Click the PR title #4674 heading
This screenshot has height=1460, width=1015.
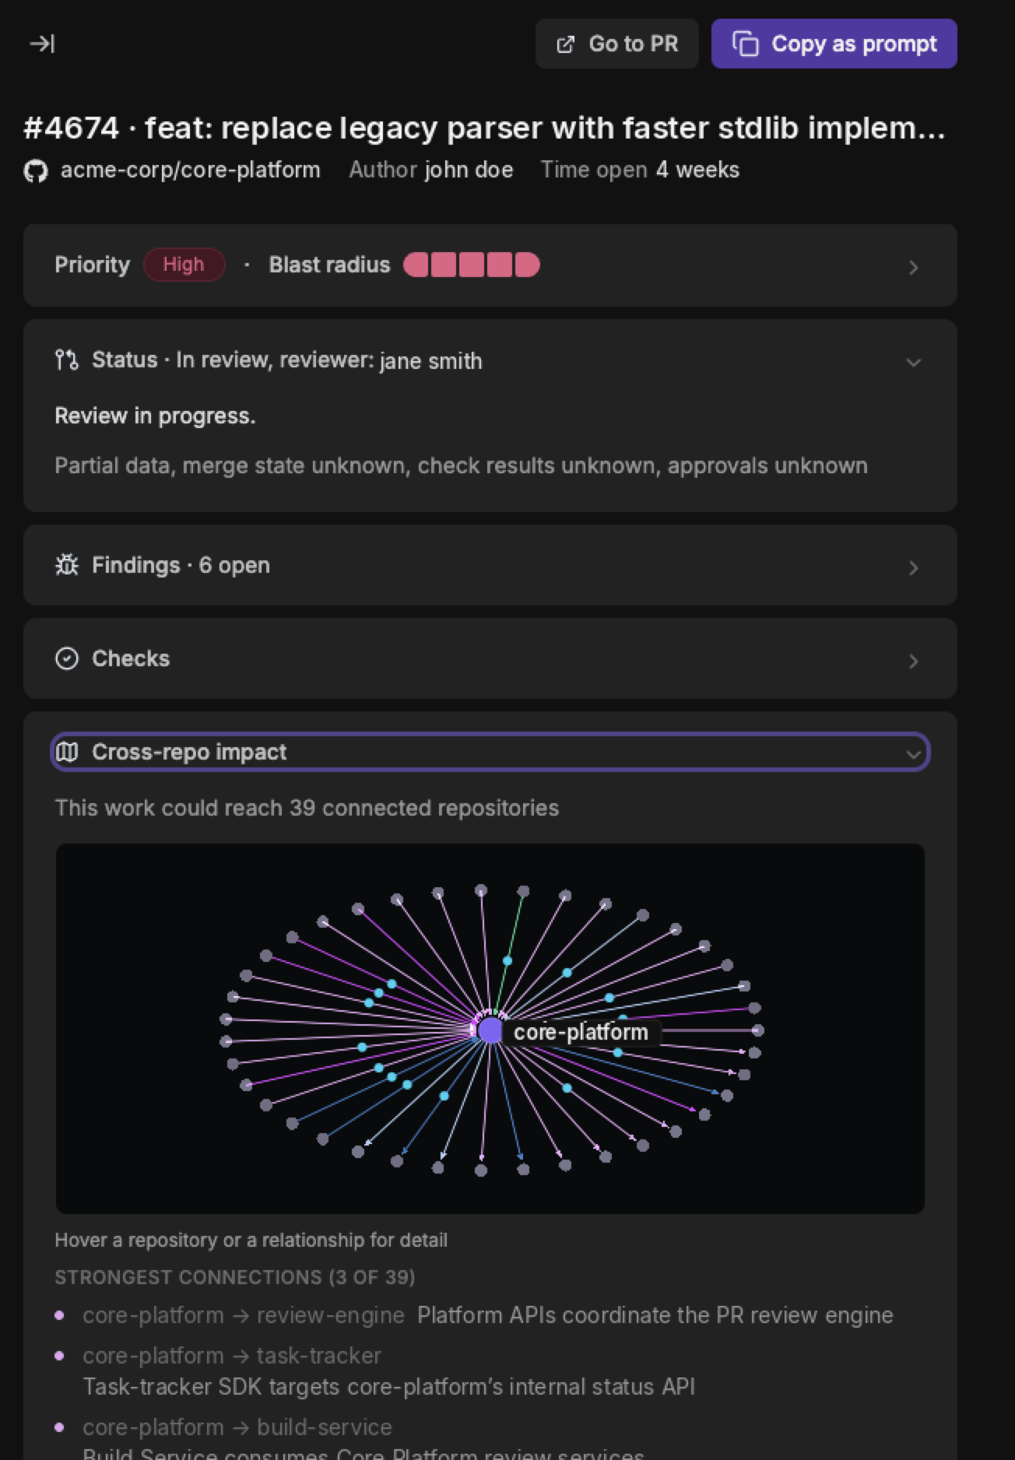click(x=484, y=128)
